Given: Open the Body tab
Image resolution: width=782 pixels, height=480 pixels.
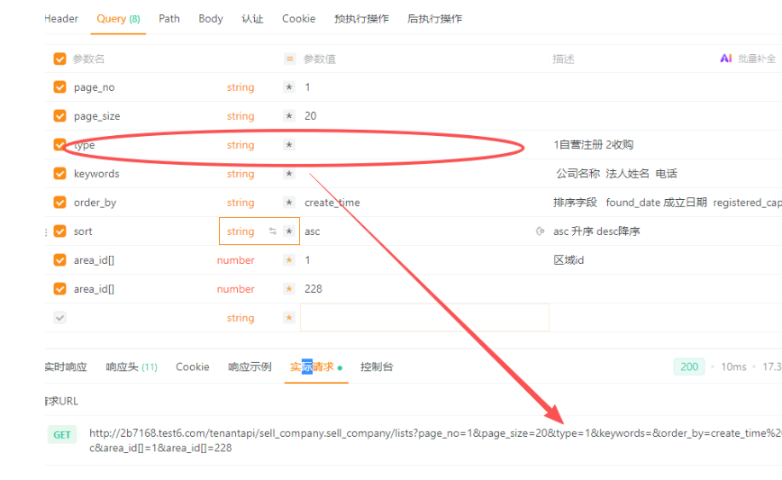Looking at the screenshot, I should pyautogui.click(x=211, y=19).
